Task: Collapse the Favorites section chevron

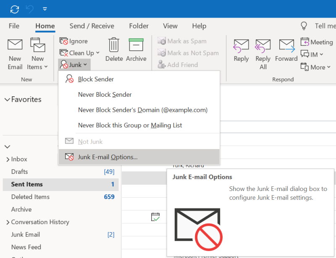Action: [x=7, y=100]
